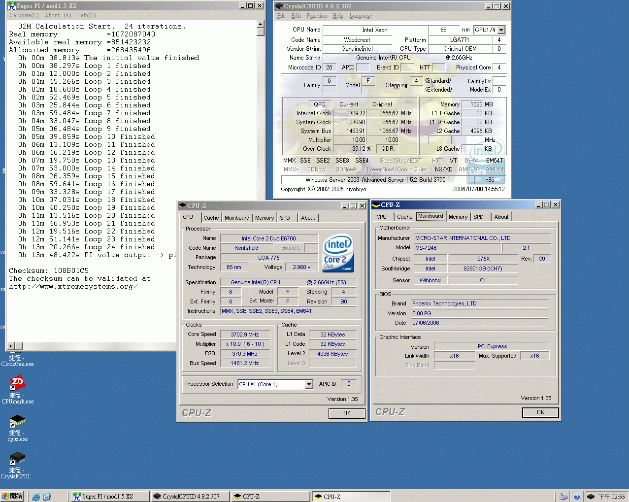Open Cache tab in the Motherboard CPU-Z window
629x502 pixels.
tap(405, 217)
